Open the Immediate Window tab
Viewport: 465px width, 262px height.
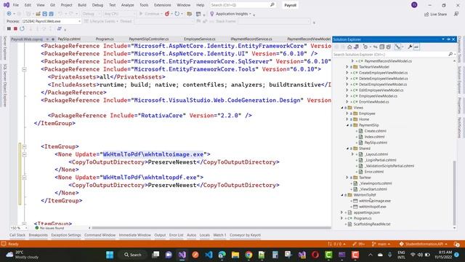[135, 235]
